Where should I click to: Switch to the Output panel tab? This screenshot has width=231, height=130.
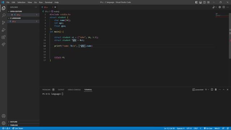(61, 90)
